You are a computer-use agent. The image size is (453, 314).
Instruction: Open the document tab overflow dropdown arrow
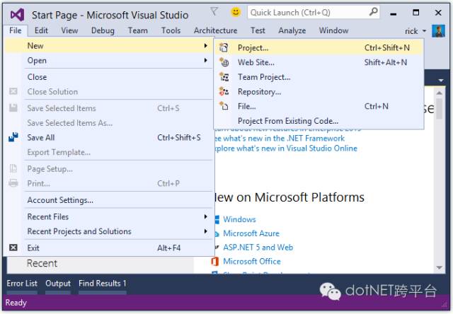click(x=441, y=80)
